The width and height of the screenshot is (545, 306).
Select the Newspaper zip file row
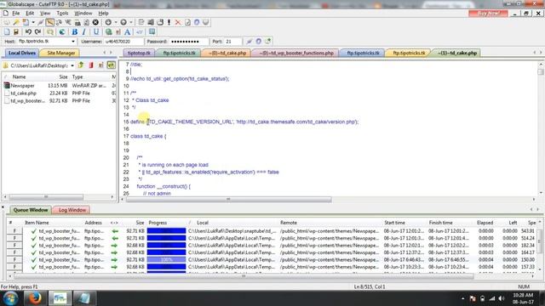59,85
